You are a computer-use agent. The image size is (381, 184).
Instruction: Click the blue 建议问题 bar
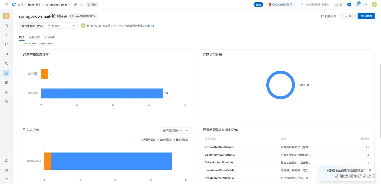[102, 93]
